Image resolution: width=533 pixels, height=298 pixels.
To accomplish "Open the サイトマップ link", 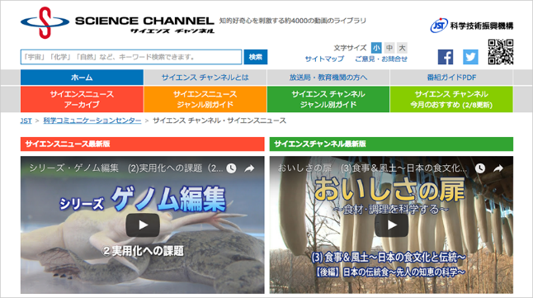I will tap(324, 59).
